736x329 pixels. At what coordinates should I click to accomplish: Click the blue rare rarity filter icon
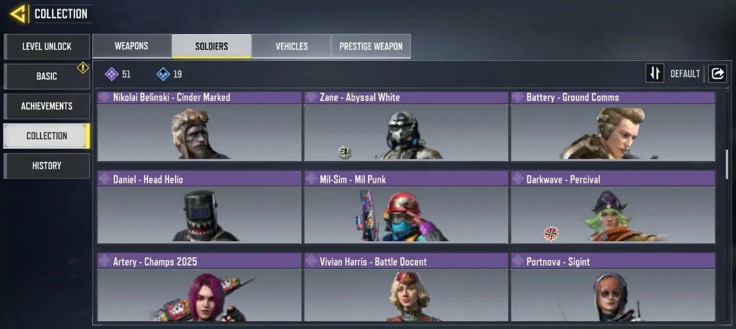[x=163, y=74]
